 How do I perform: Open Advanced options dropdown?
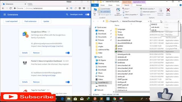pyautogui.click(x=148, y=12)
